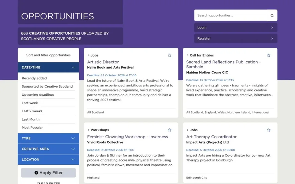Click the Edinburgh City location text

pos(197,178)
